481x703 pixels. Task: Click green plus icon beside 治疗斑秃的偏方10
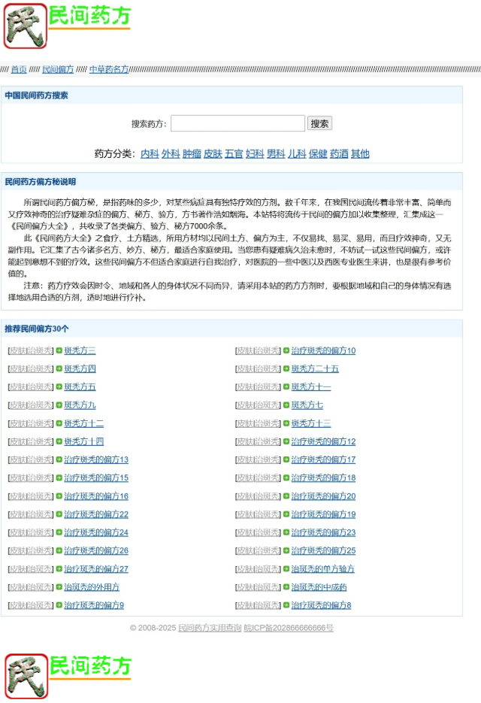coord(286,350)
